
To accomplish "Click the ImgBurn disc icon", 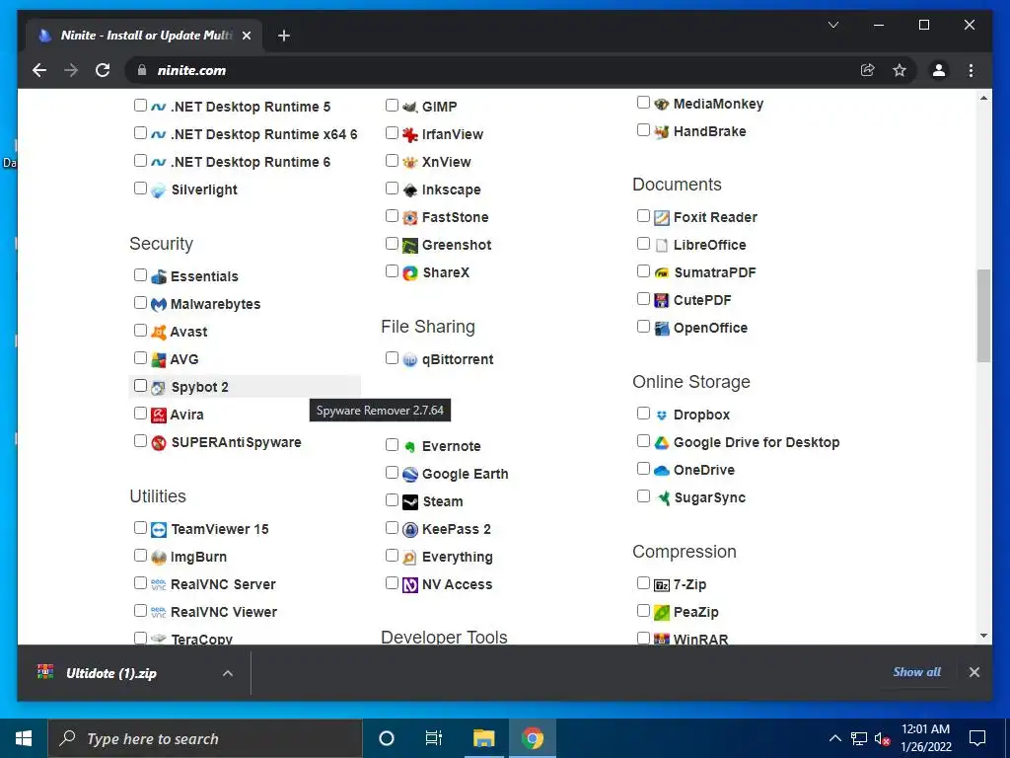I will [159, 558].
